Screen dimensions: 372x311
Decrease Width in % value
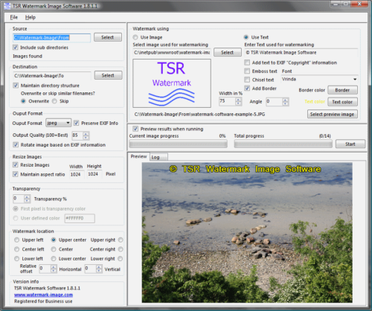tap(238, 103)
